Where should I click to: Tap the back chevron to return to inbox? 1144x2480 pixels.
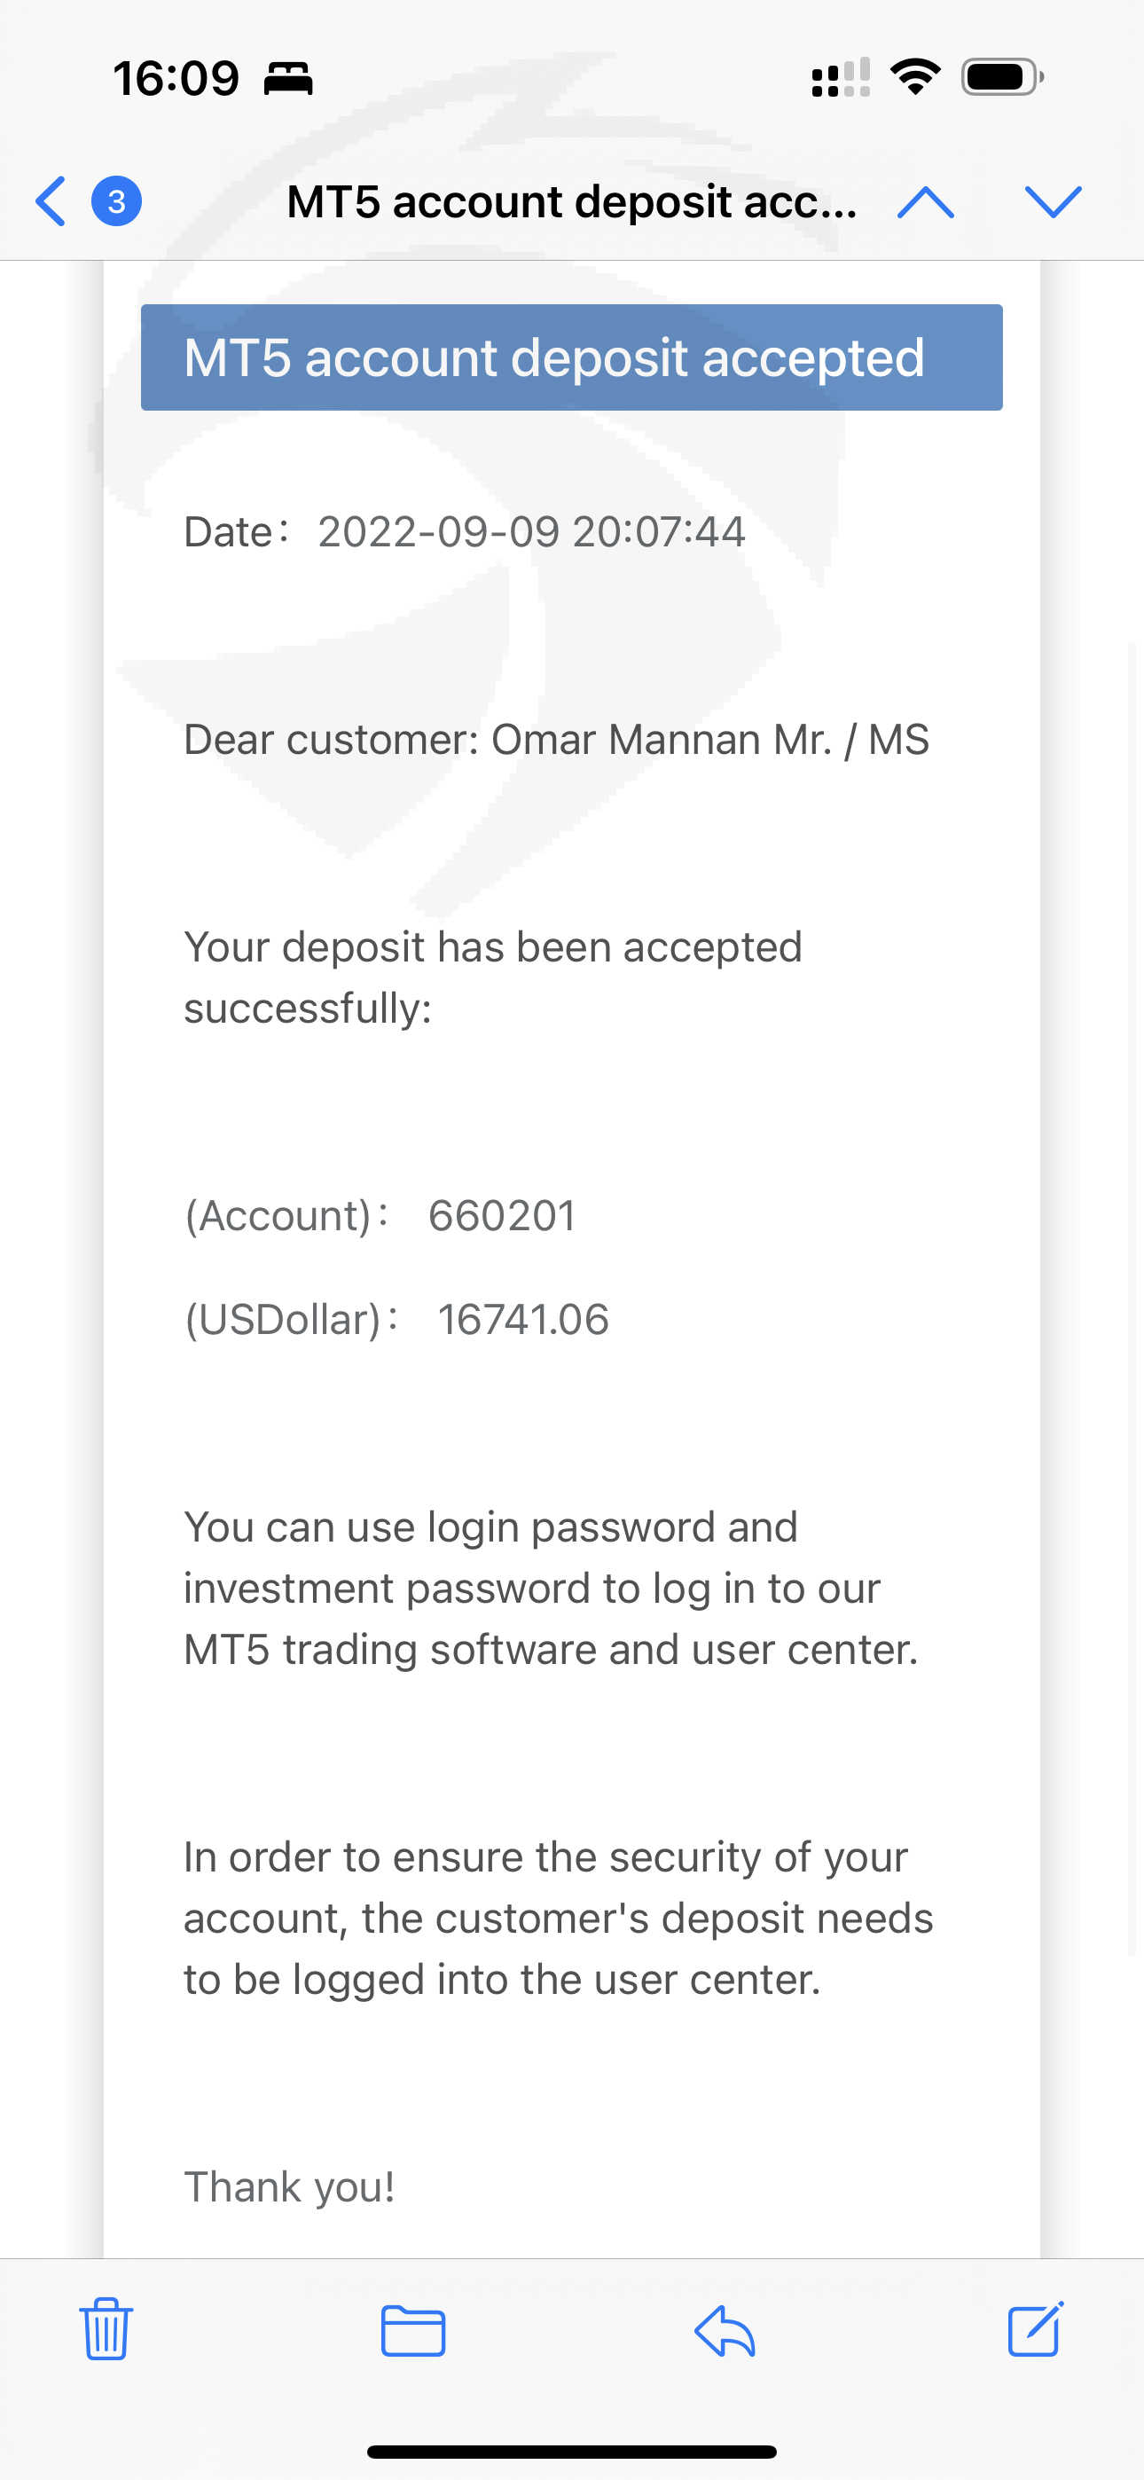[51, 201]
